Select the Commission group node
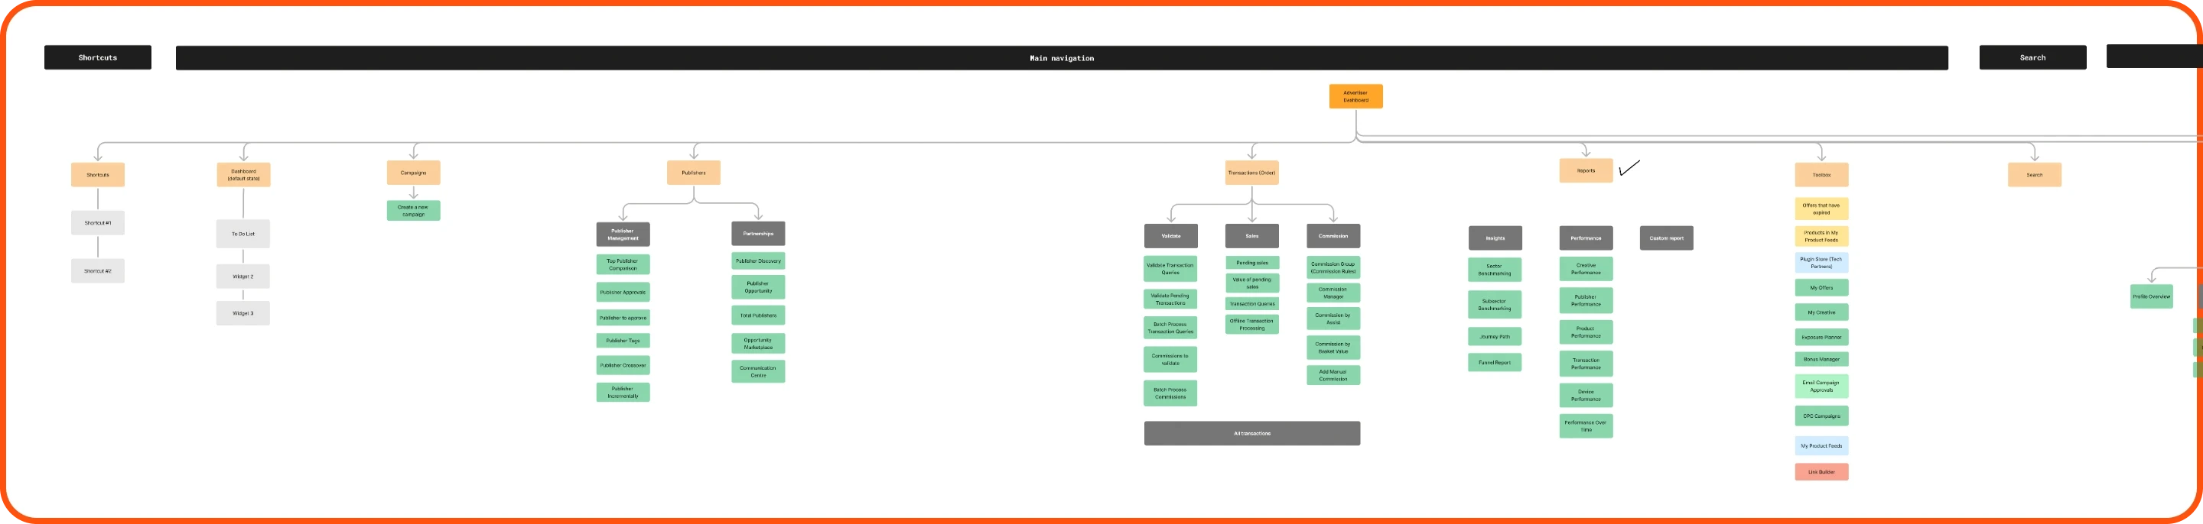Screen dimensions: 2203x524 tap(1333, 236)
